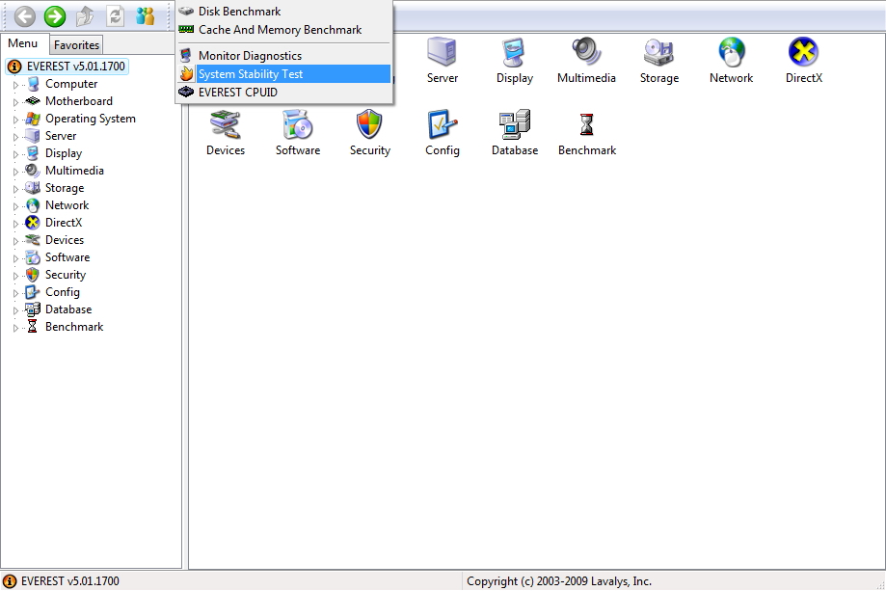Screen dimensions: 886x591
Task: Select Benchmark in the sidebar tree
Action: coord(74,327)
